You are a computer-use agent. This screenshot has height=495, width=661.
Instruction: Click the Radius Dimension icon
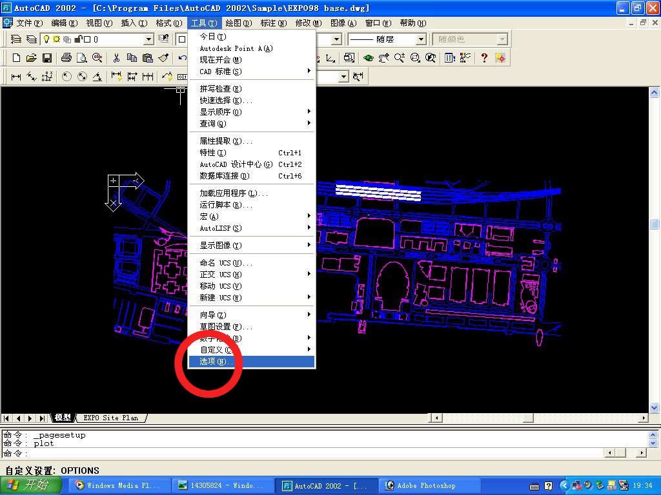pos(66,77)
